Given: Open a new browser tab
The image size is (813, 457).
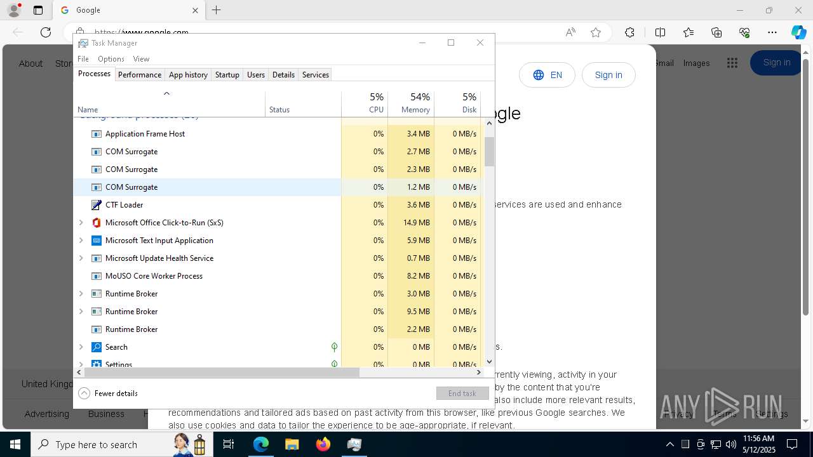Looking at the screenshot, I should pos(217,10).
